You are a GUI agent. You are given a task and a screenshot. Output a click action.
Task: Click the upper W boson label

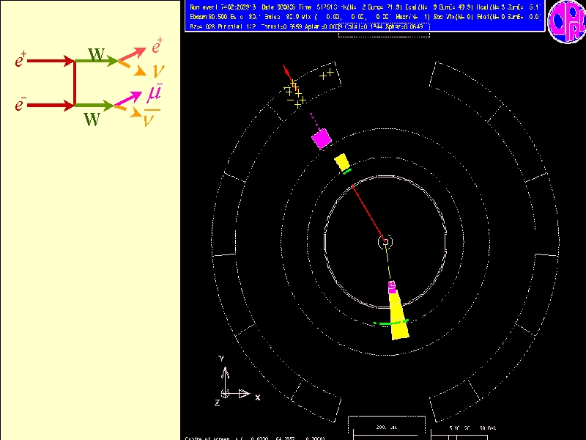click(x=96, y=54)
